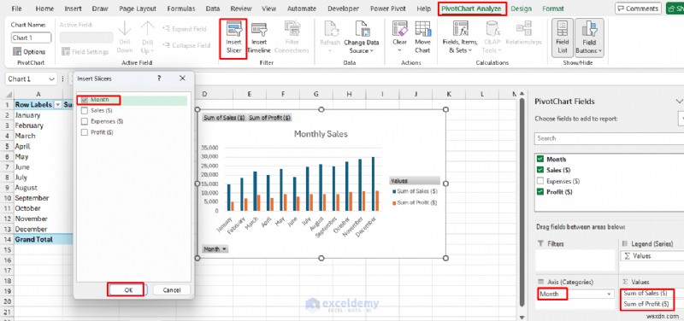
Task: Open Row Labels filter dropdown
Action: (x=58, y=105)
